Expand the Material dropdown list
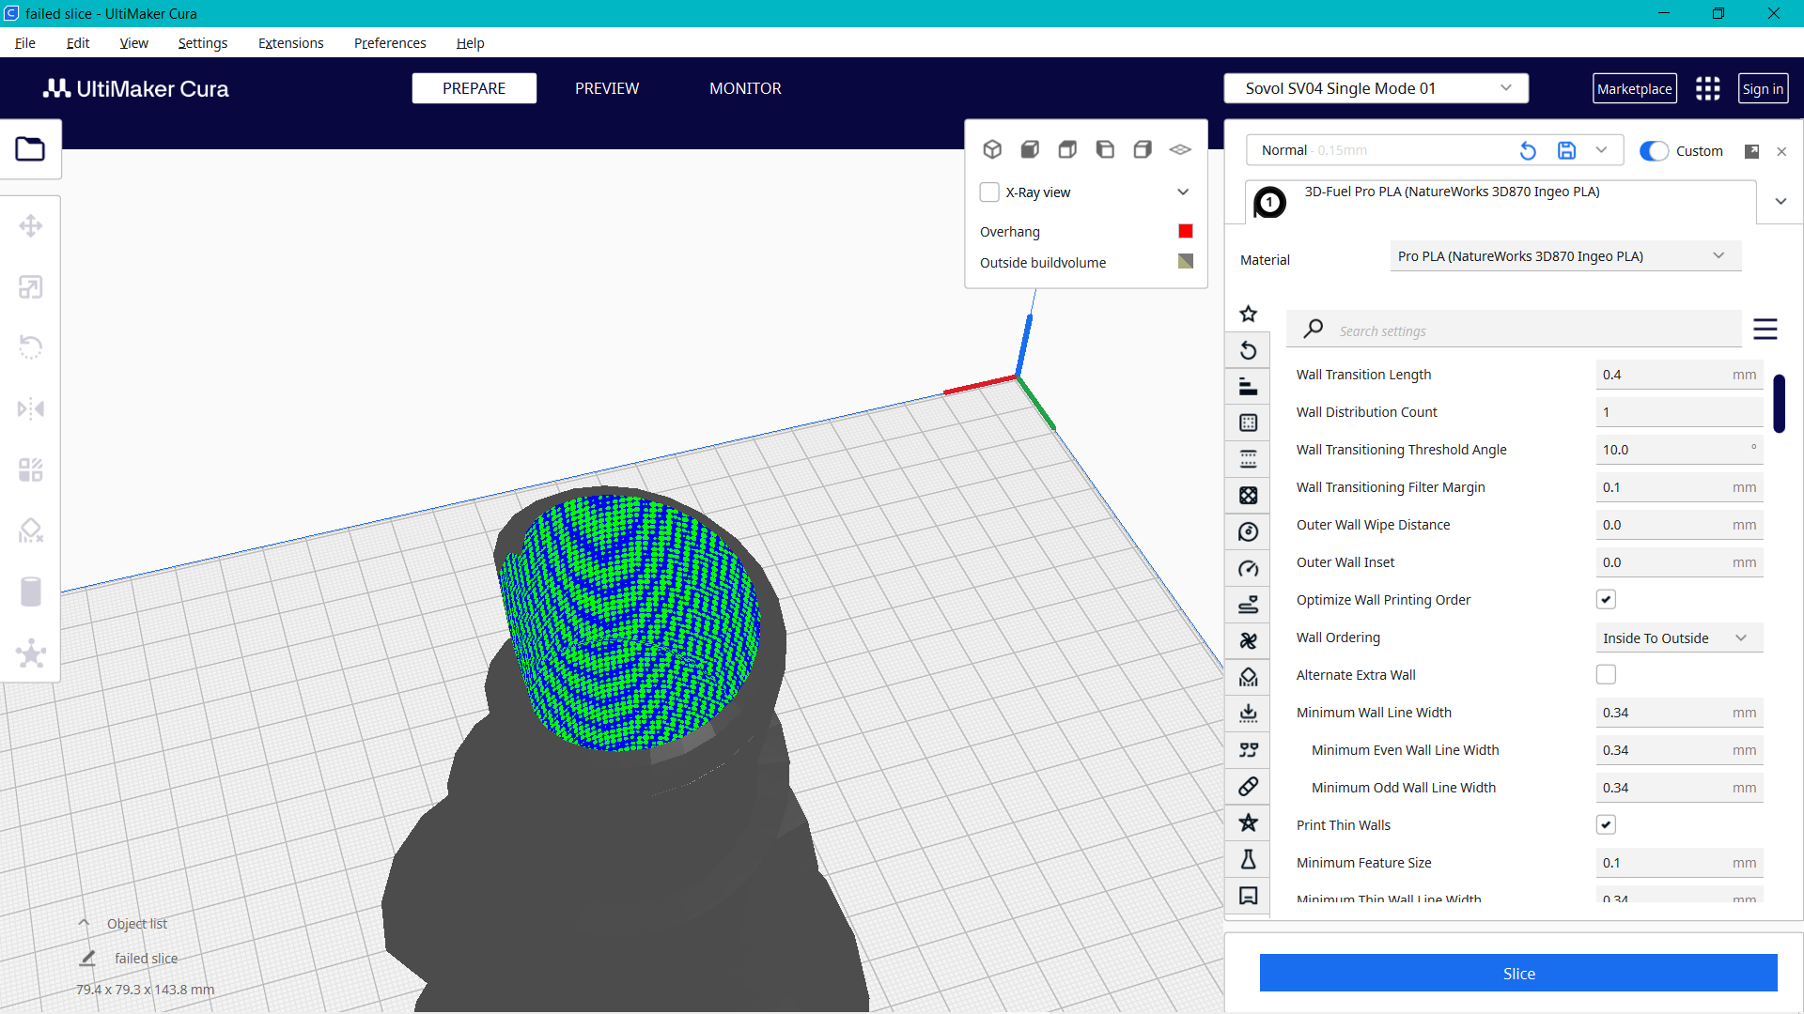This screenshot has width=1804, height=1014. tap(1564, 256)
